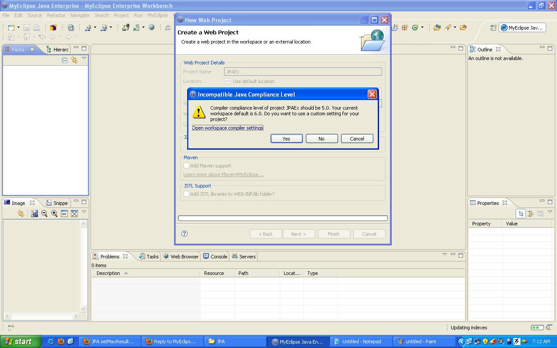Toggle Show Categories in Properties view
Viewport: 557px width, 348px height.
click(521, 214)
